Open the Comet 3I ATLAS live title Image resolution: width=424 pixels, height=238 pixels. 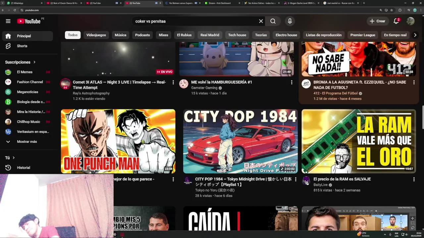pos(120,85)
